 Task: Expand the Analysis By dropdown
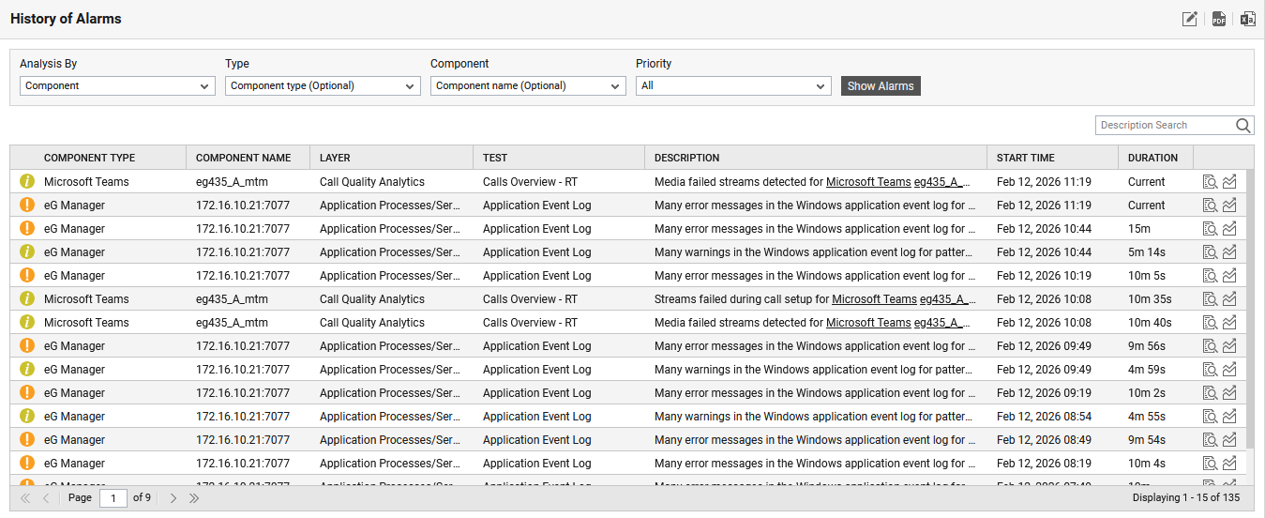[x=117, y=86]
